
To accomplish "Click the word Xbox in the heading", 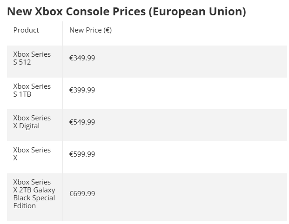I will (49, 12).
